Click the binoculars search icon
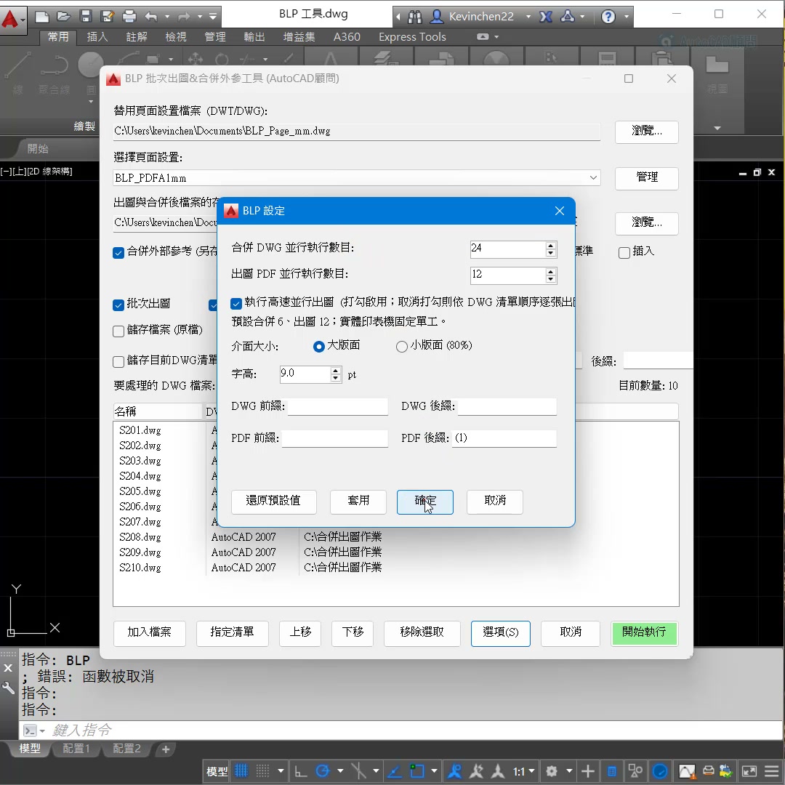 [414, 17]
